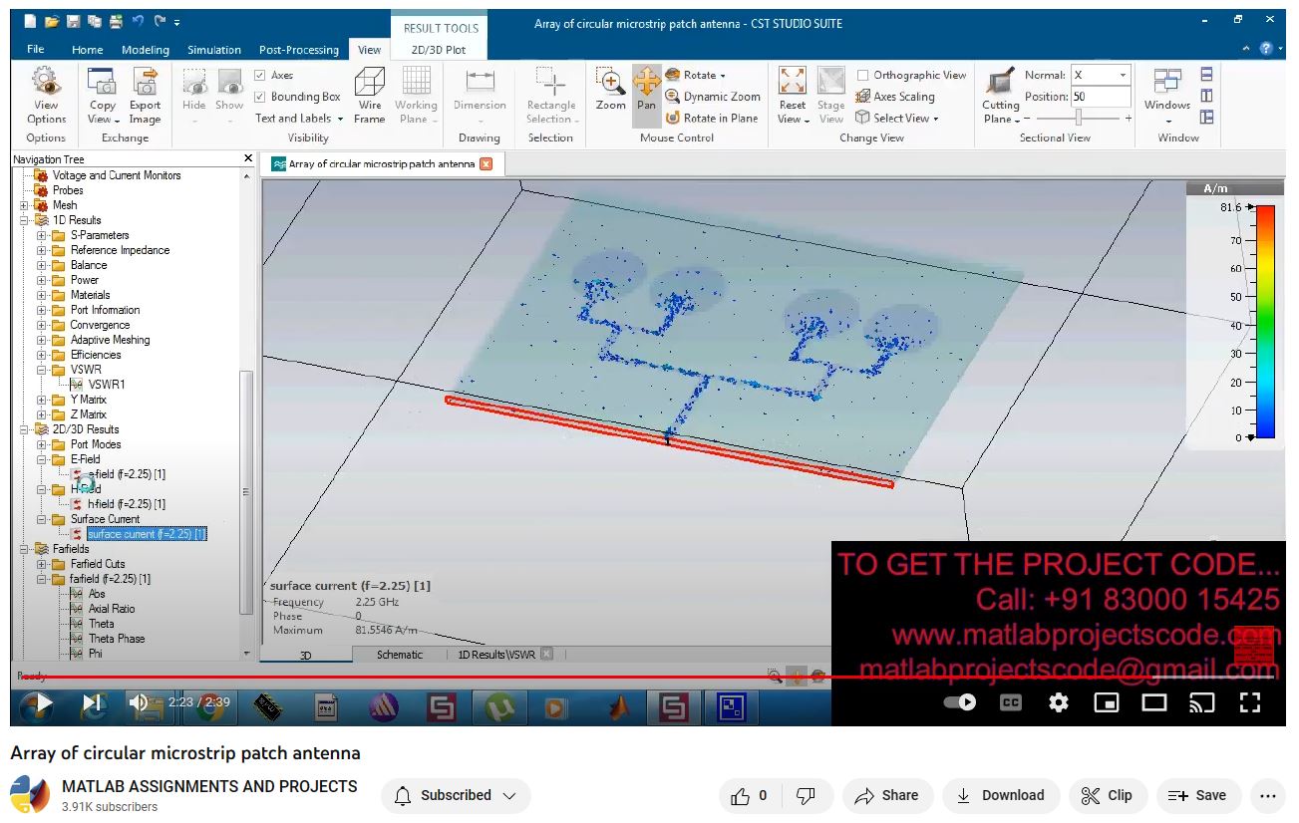Viewport: 1299px width, 823px height.
Task: Select the Zoom mouse tool
Action: [610, 89]
